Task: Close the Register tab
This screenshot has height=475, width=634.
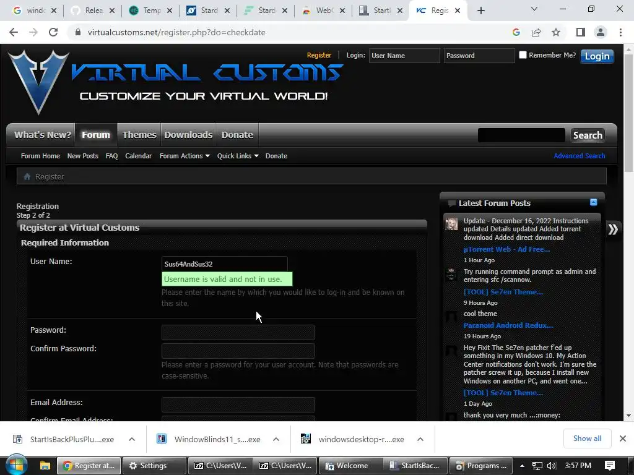Action: click(458, 11)
